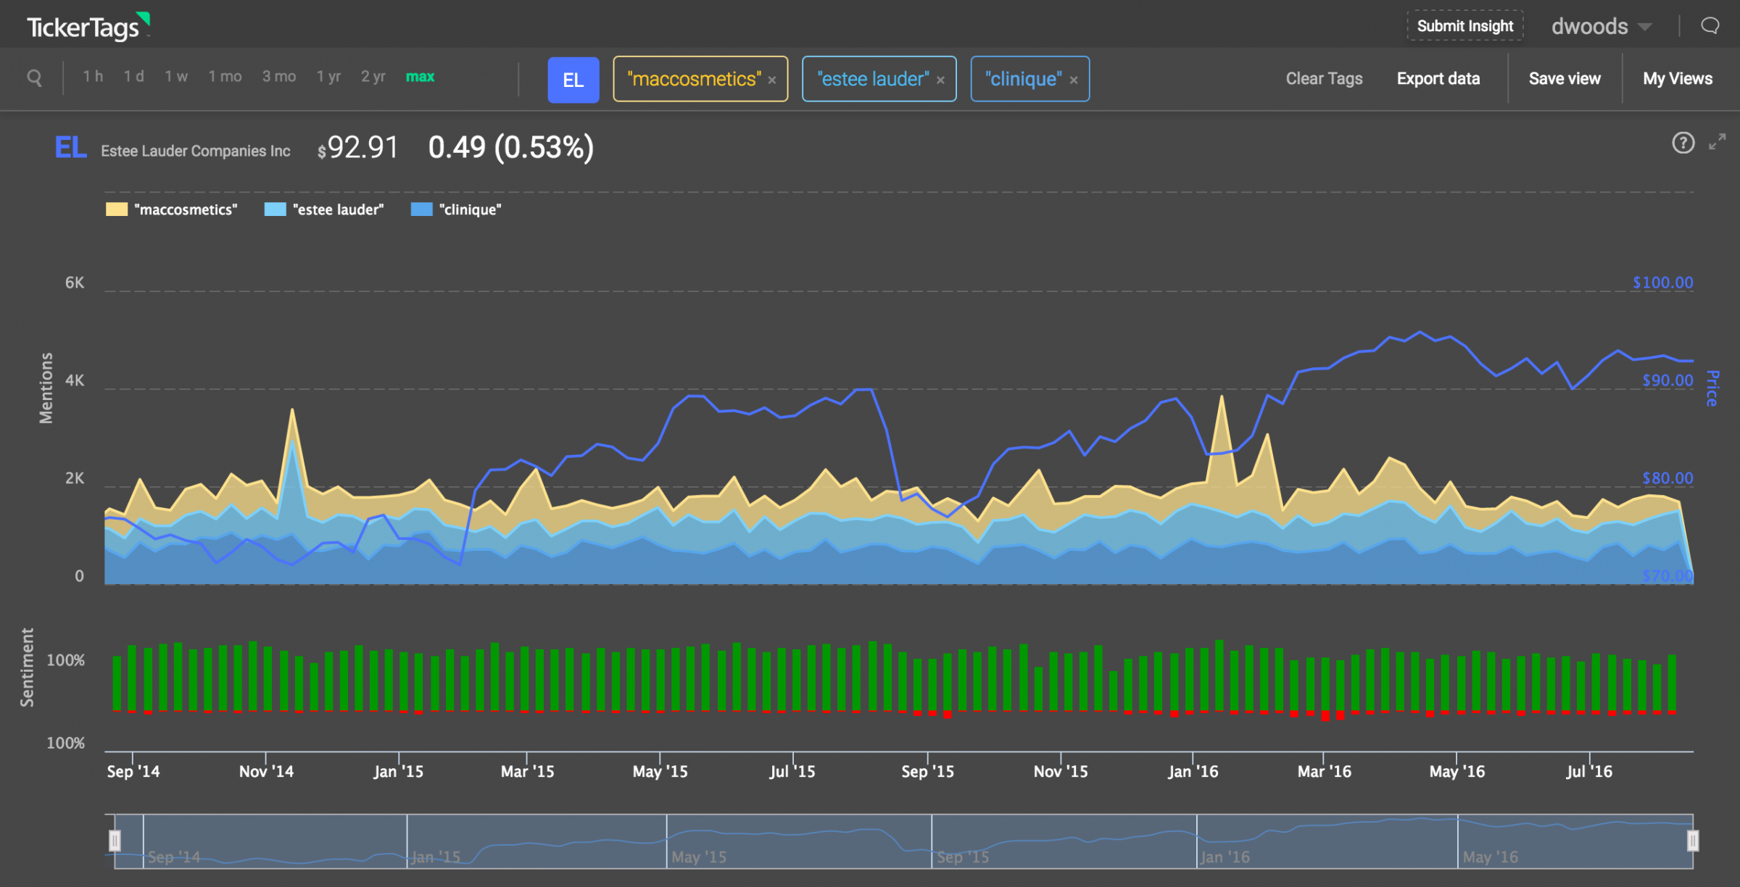Toggle "clinique" legend swatch
This screenshot has width=1740, height=887.
click(422, 209)
